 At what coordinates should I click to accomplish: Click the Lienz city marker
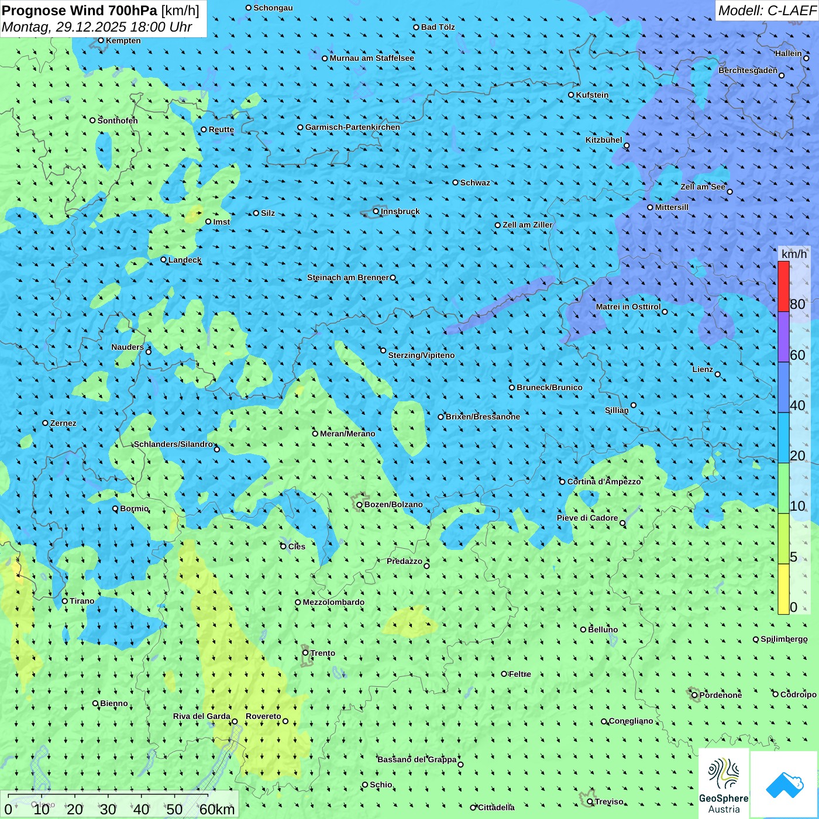[718, 374]
